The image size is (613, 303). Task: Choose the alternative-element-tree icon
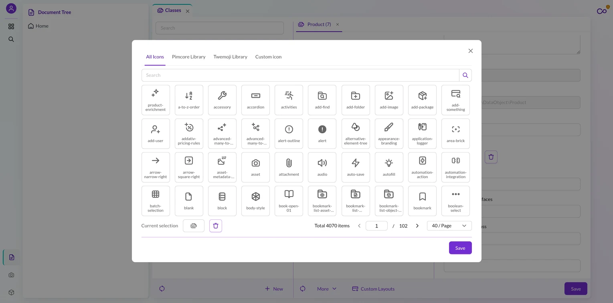point(356,133)
